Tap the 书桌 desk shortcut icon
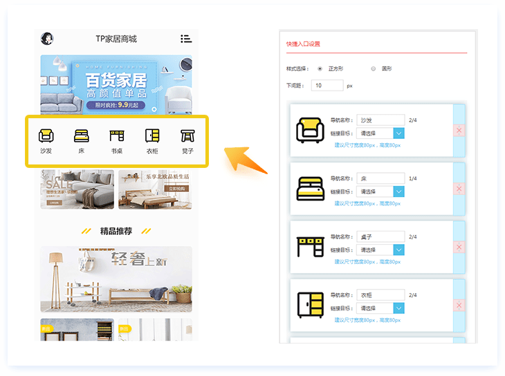This screenshot has height=376, width=505. [117, 135]
